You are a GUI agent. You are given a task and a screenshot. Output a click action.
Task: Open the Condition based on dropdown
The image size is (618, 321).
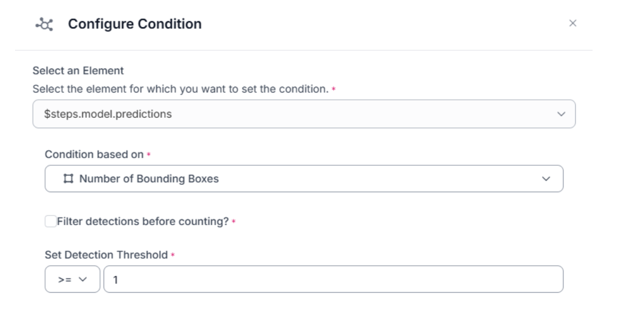click(x=304, y=179)
